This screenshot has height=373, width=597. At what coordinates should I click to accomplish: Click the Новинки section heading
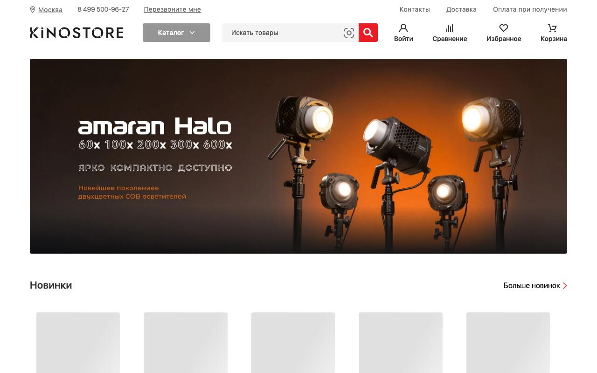coord(51,285)
